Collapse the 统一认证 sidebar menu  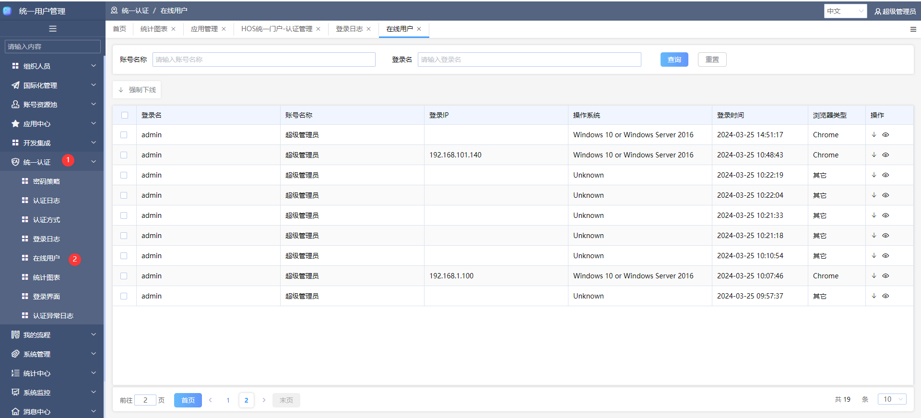52,162
